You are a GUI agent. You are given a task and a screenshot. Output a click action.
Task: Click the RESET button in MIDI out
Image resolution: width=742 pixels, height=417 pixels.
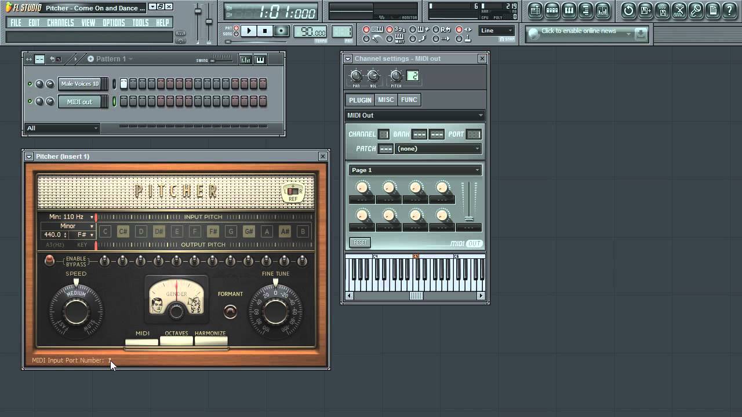pos(359,243)
